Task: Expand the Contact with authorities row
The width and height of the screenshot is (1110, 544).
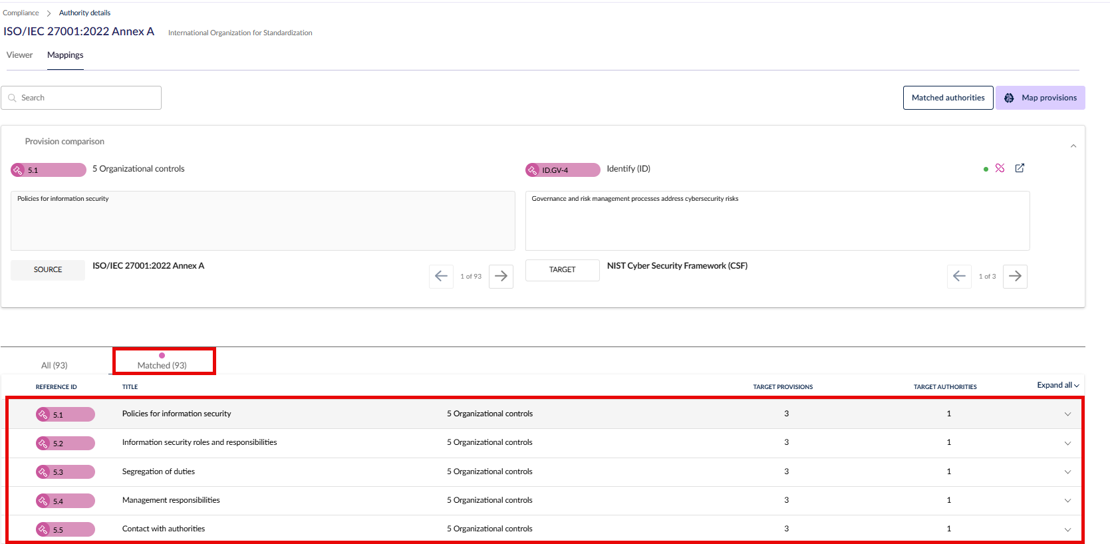Action: coord(1067,530)
